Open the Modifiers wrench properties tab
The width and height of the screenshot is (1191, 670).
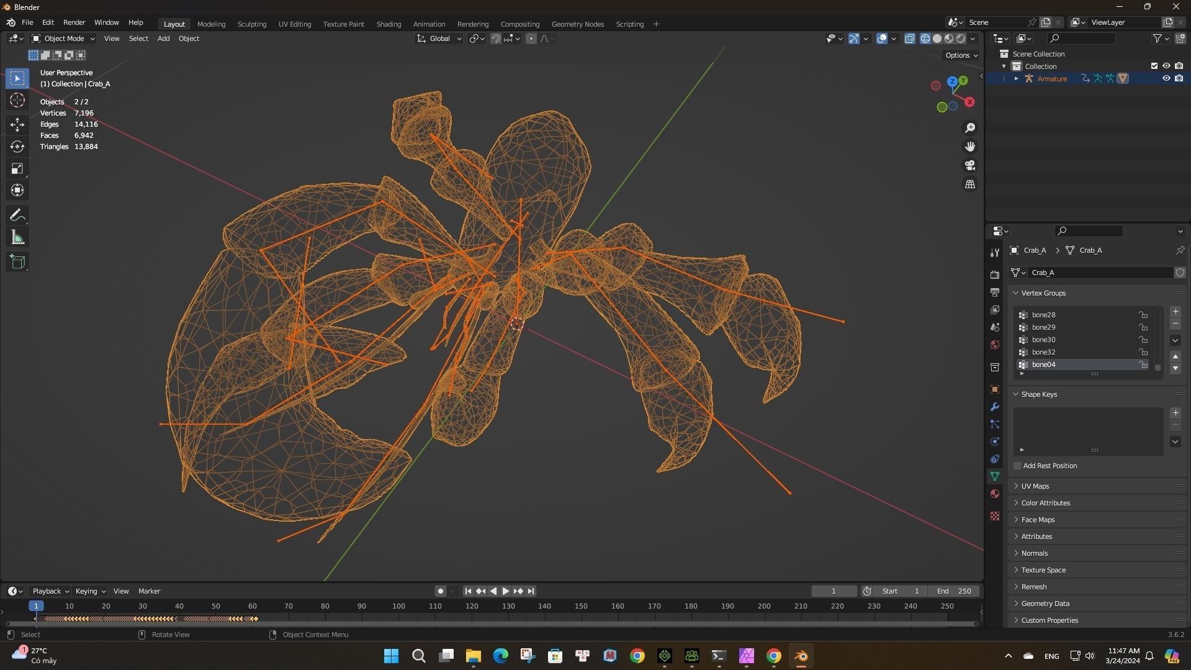pos(995,407)
